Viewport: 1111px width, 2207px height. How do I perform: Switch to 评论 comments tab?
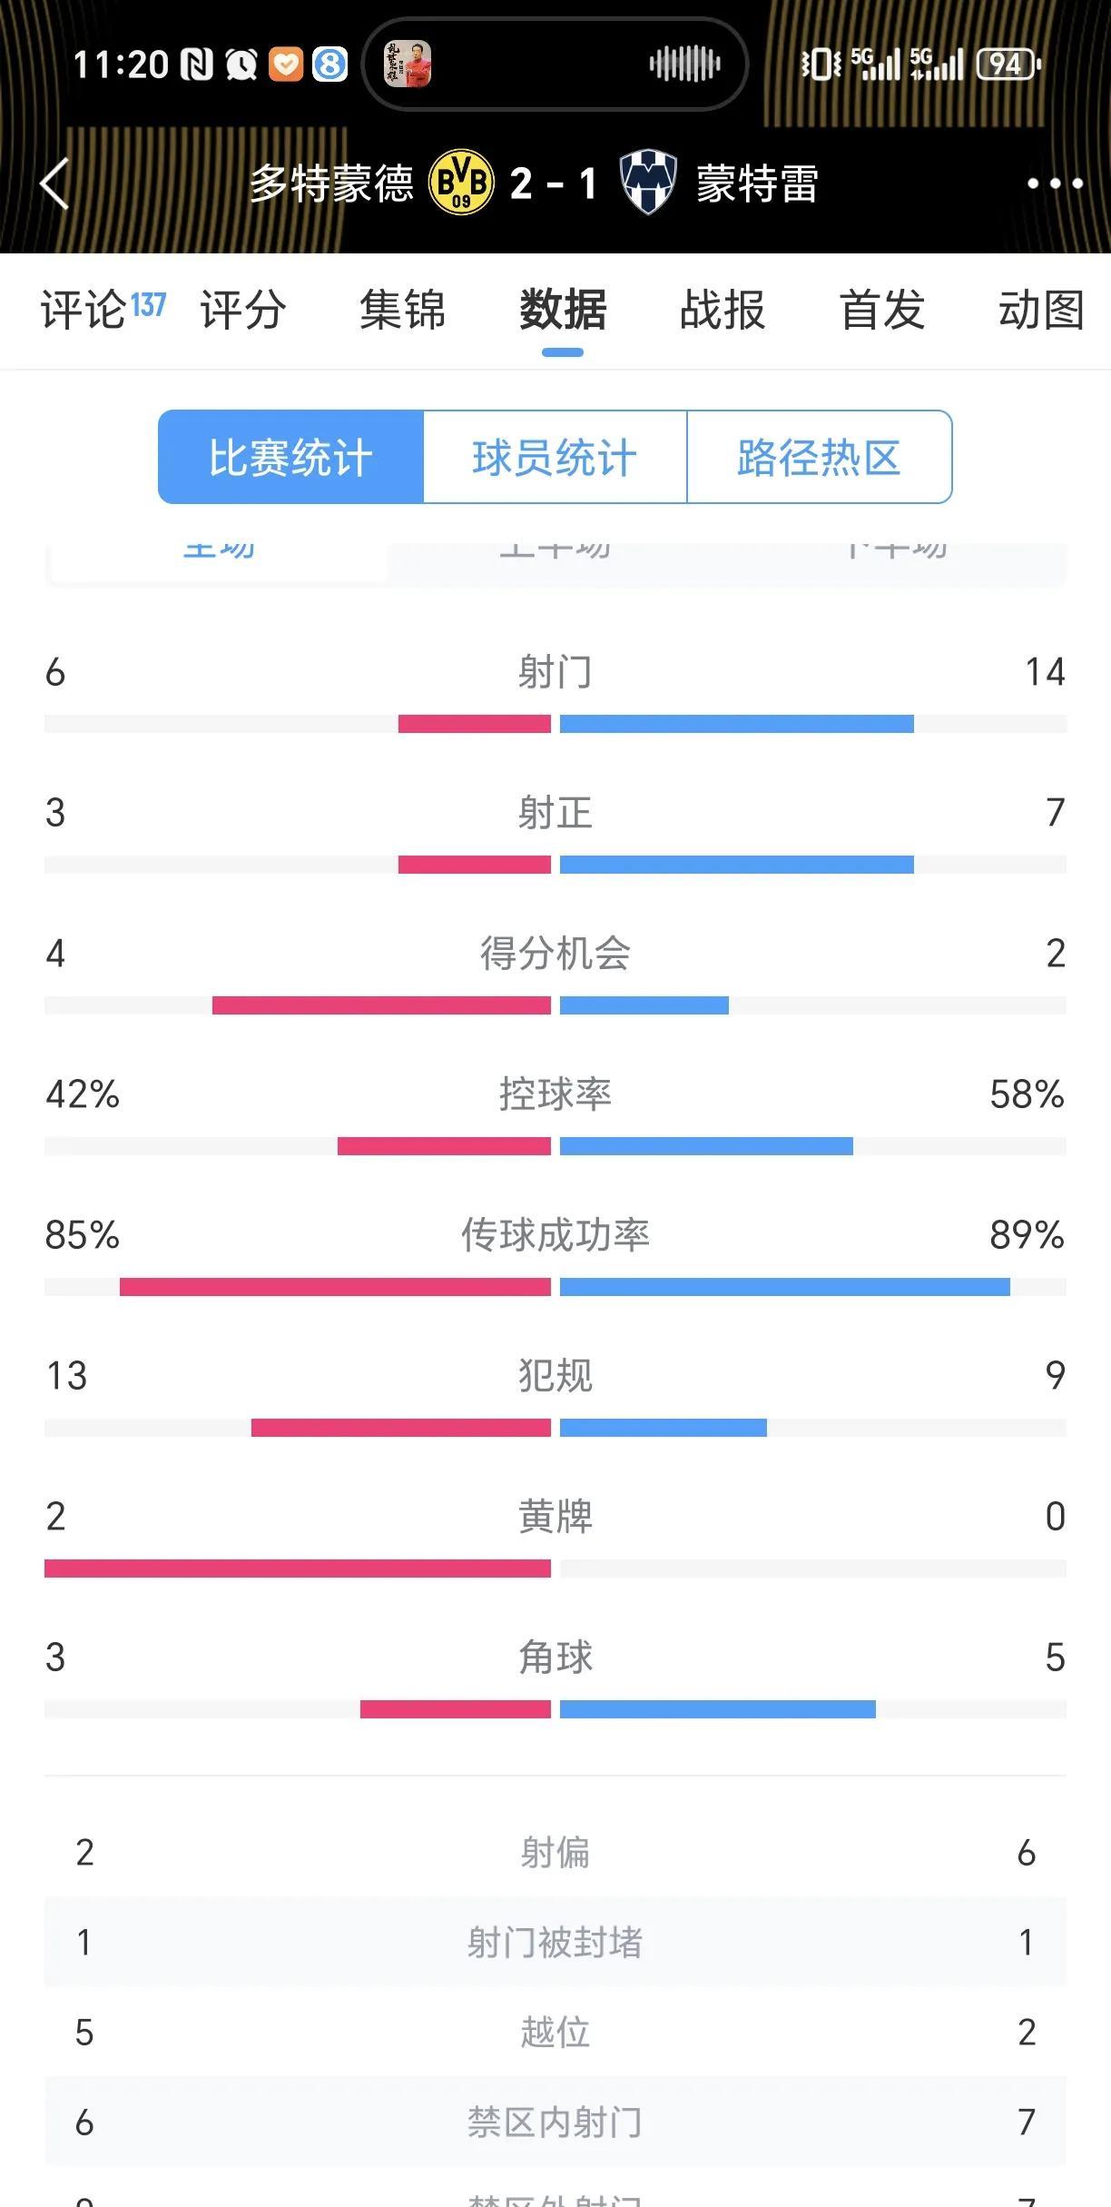[x=103, y=310]
